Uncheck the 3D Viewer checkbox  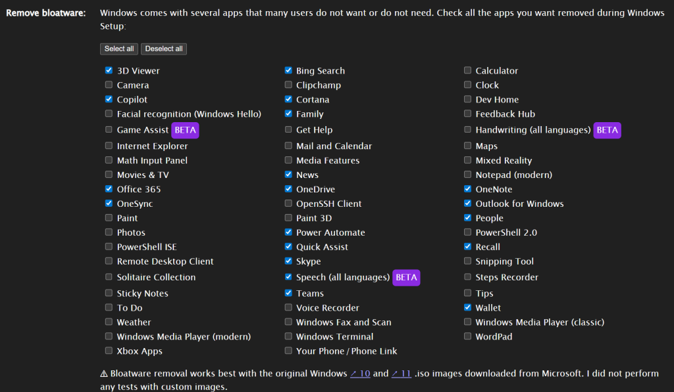(x=109, y=70)
